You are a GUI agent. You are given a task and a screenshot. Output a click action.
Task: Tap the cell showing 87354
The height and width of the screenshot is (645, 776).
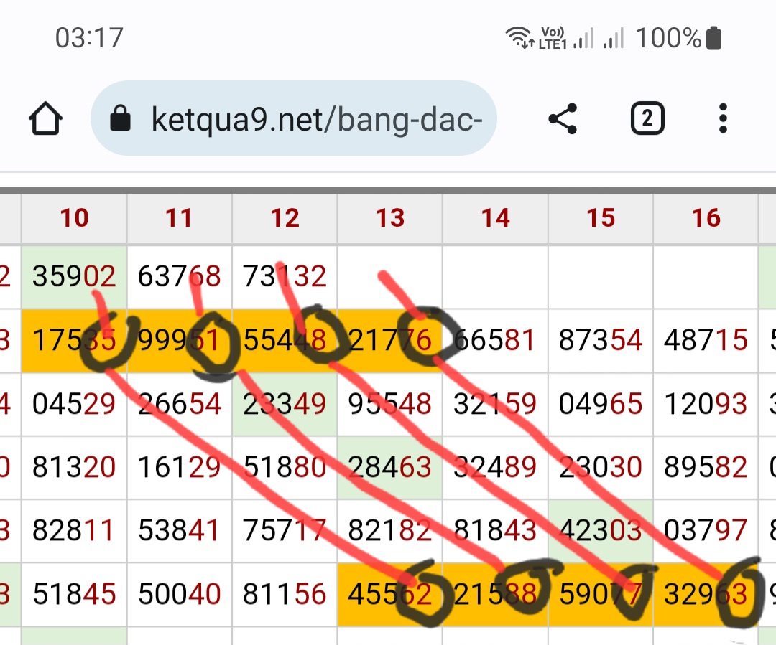pos(601,340)
